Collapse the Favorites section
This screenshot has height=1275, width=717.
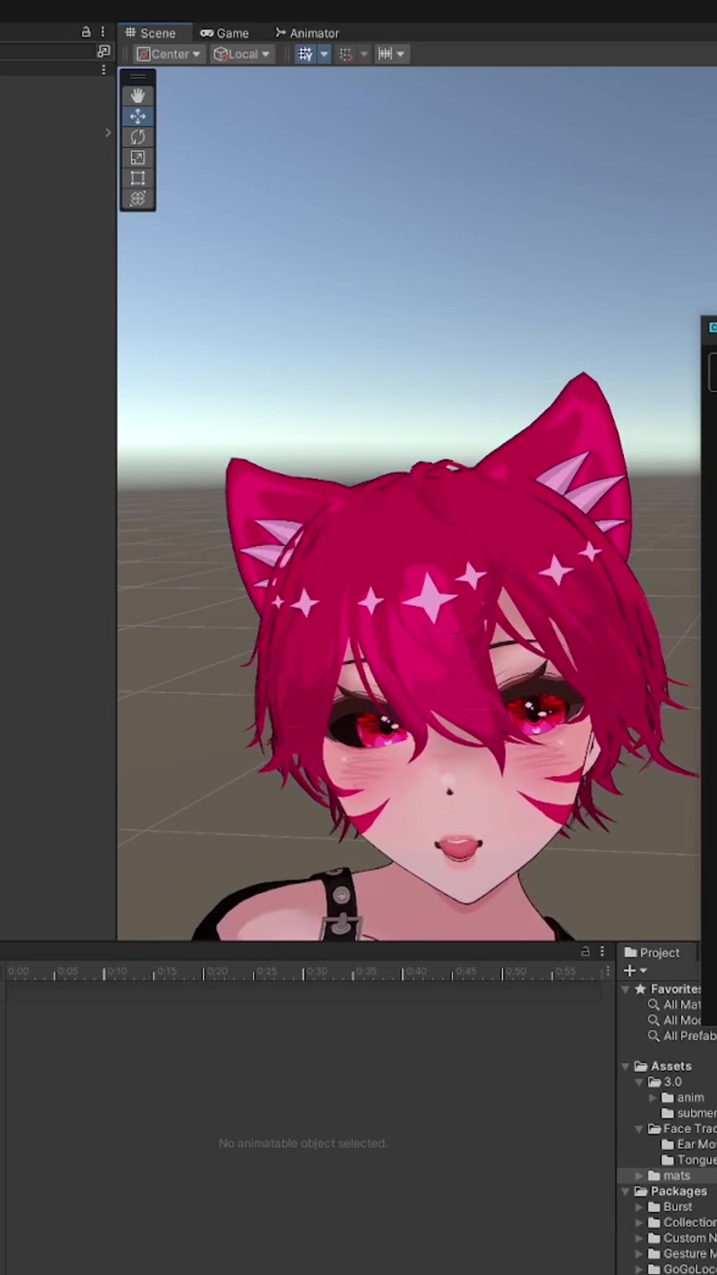[625, 989]
